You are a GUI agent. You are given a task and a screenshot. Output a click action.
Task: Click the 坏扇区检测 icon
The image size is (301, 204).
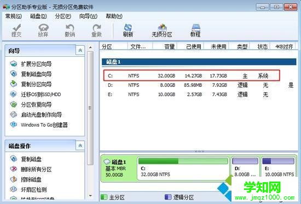(x=14, y=189)
